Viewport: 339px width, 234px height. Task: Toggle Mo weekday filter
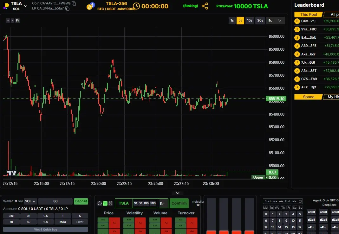265,207
